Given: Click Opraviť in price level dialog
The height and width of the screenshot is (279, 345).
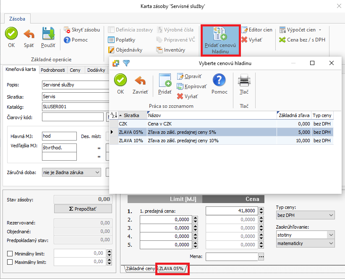Looking at the screenshot, I should tap(189, 76).
